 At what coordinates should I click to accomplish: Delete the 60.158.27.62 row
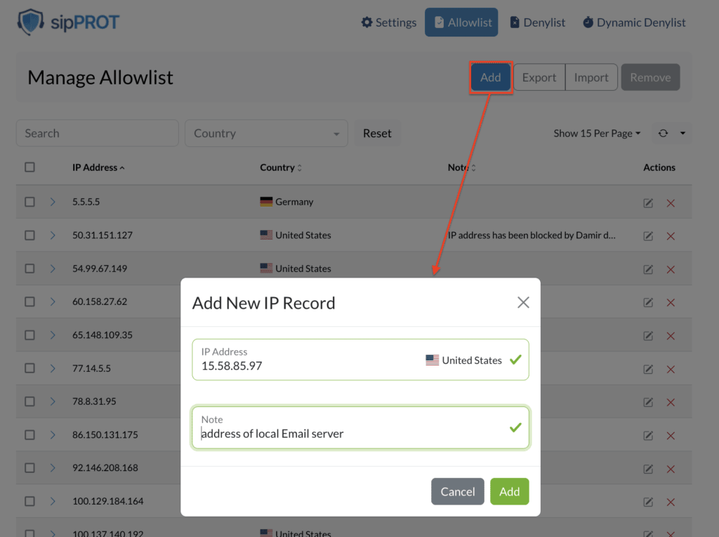671,302
